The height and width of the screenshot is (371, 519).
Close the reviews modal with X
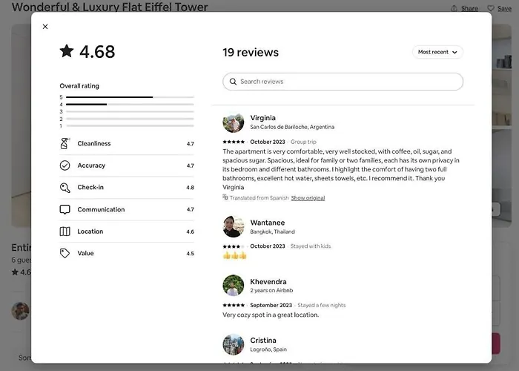pos(45,27)
